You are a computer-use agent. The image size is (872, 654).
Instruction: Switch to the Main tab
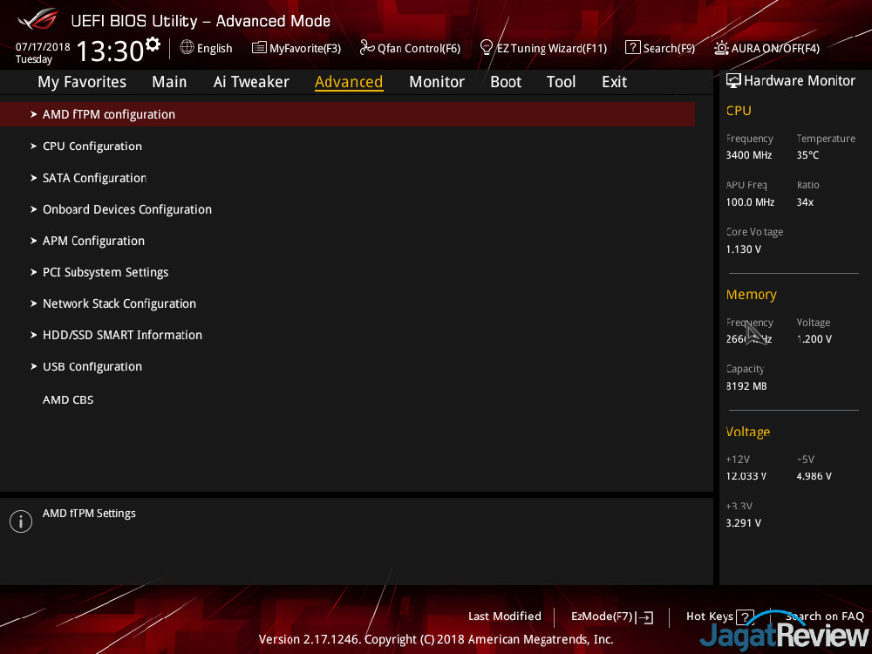(169, 82)
